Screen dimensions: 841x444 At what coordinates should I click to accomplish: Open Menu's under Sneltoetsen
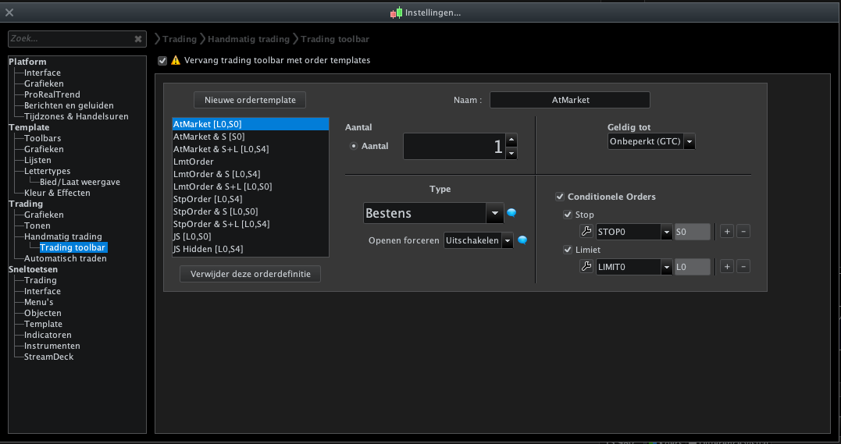pyautogui.click(x=38, y=303)
